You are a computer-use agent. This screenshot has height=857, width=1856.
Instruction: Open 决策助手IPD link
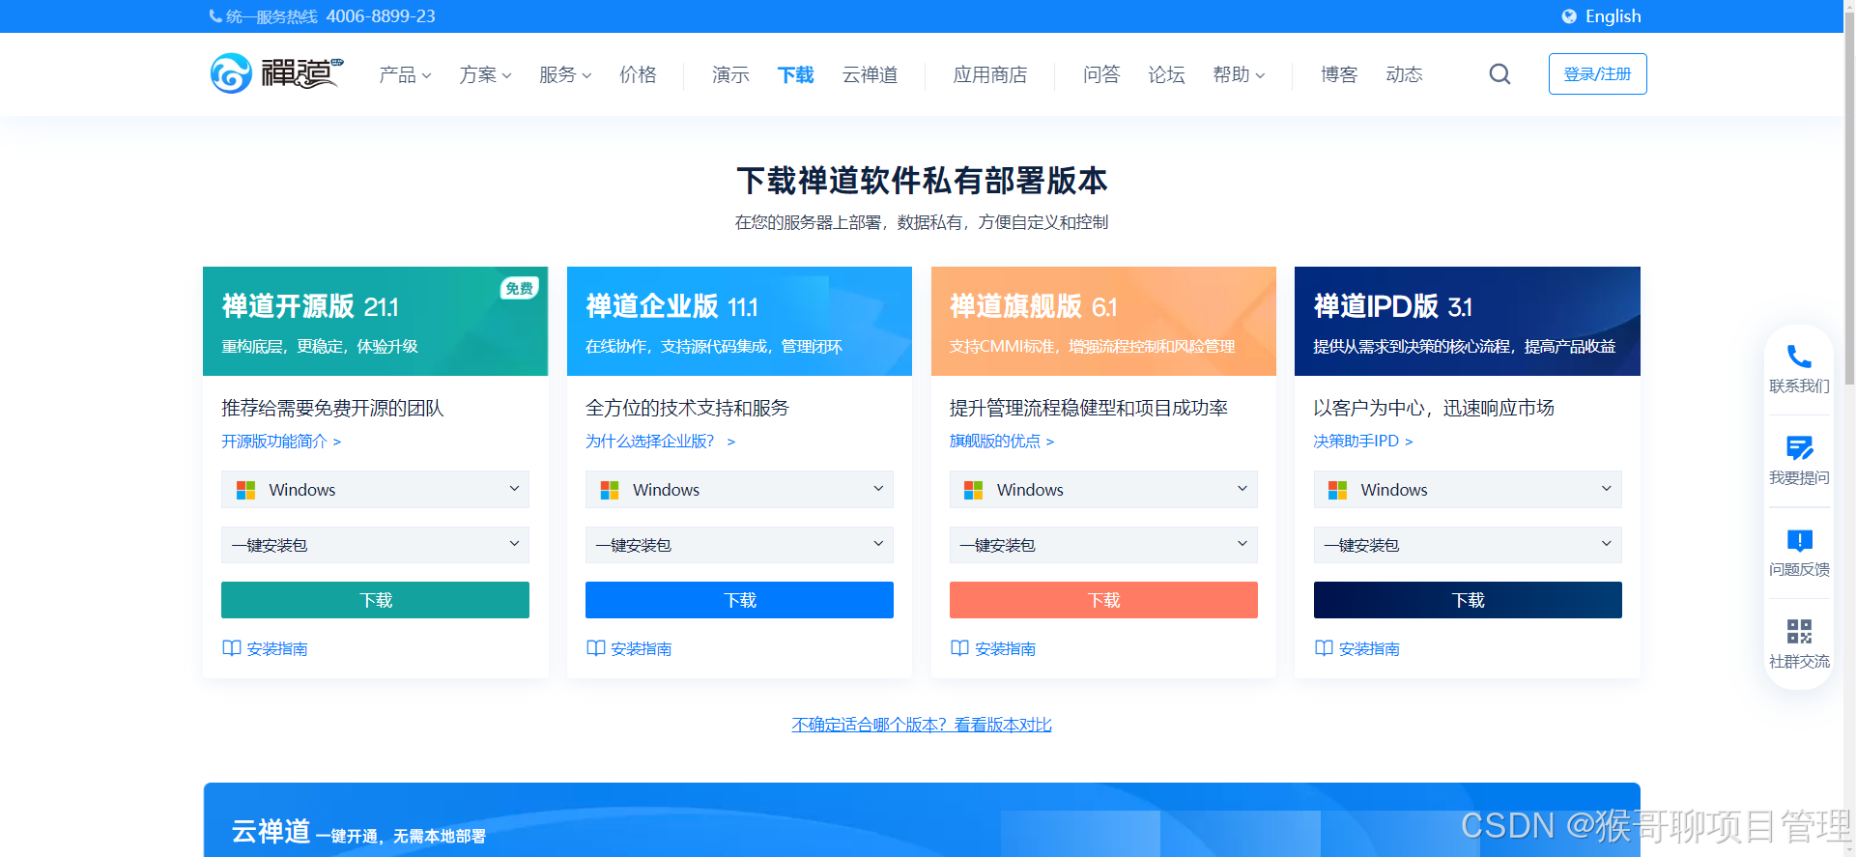pos(1363,441)
